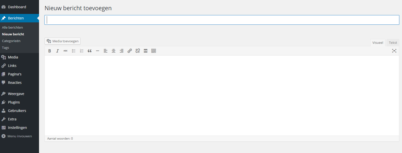
Task: Open Alle berichten link
Action: (x=13, y=27)
